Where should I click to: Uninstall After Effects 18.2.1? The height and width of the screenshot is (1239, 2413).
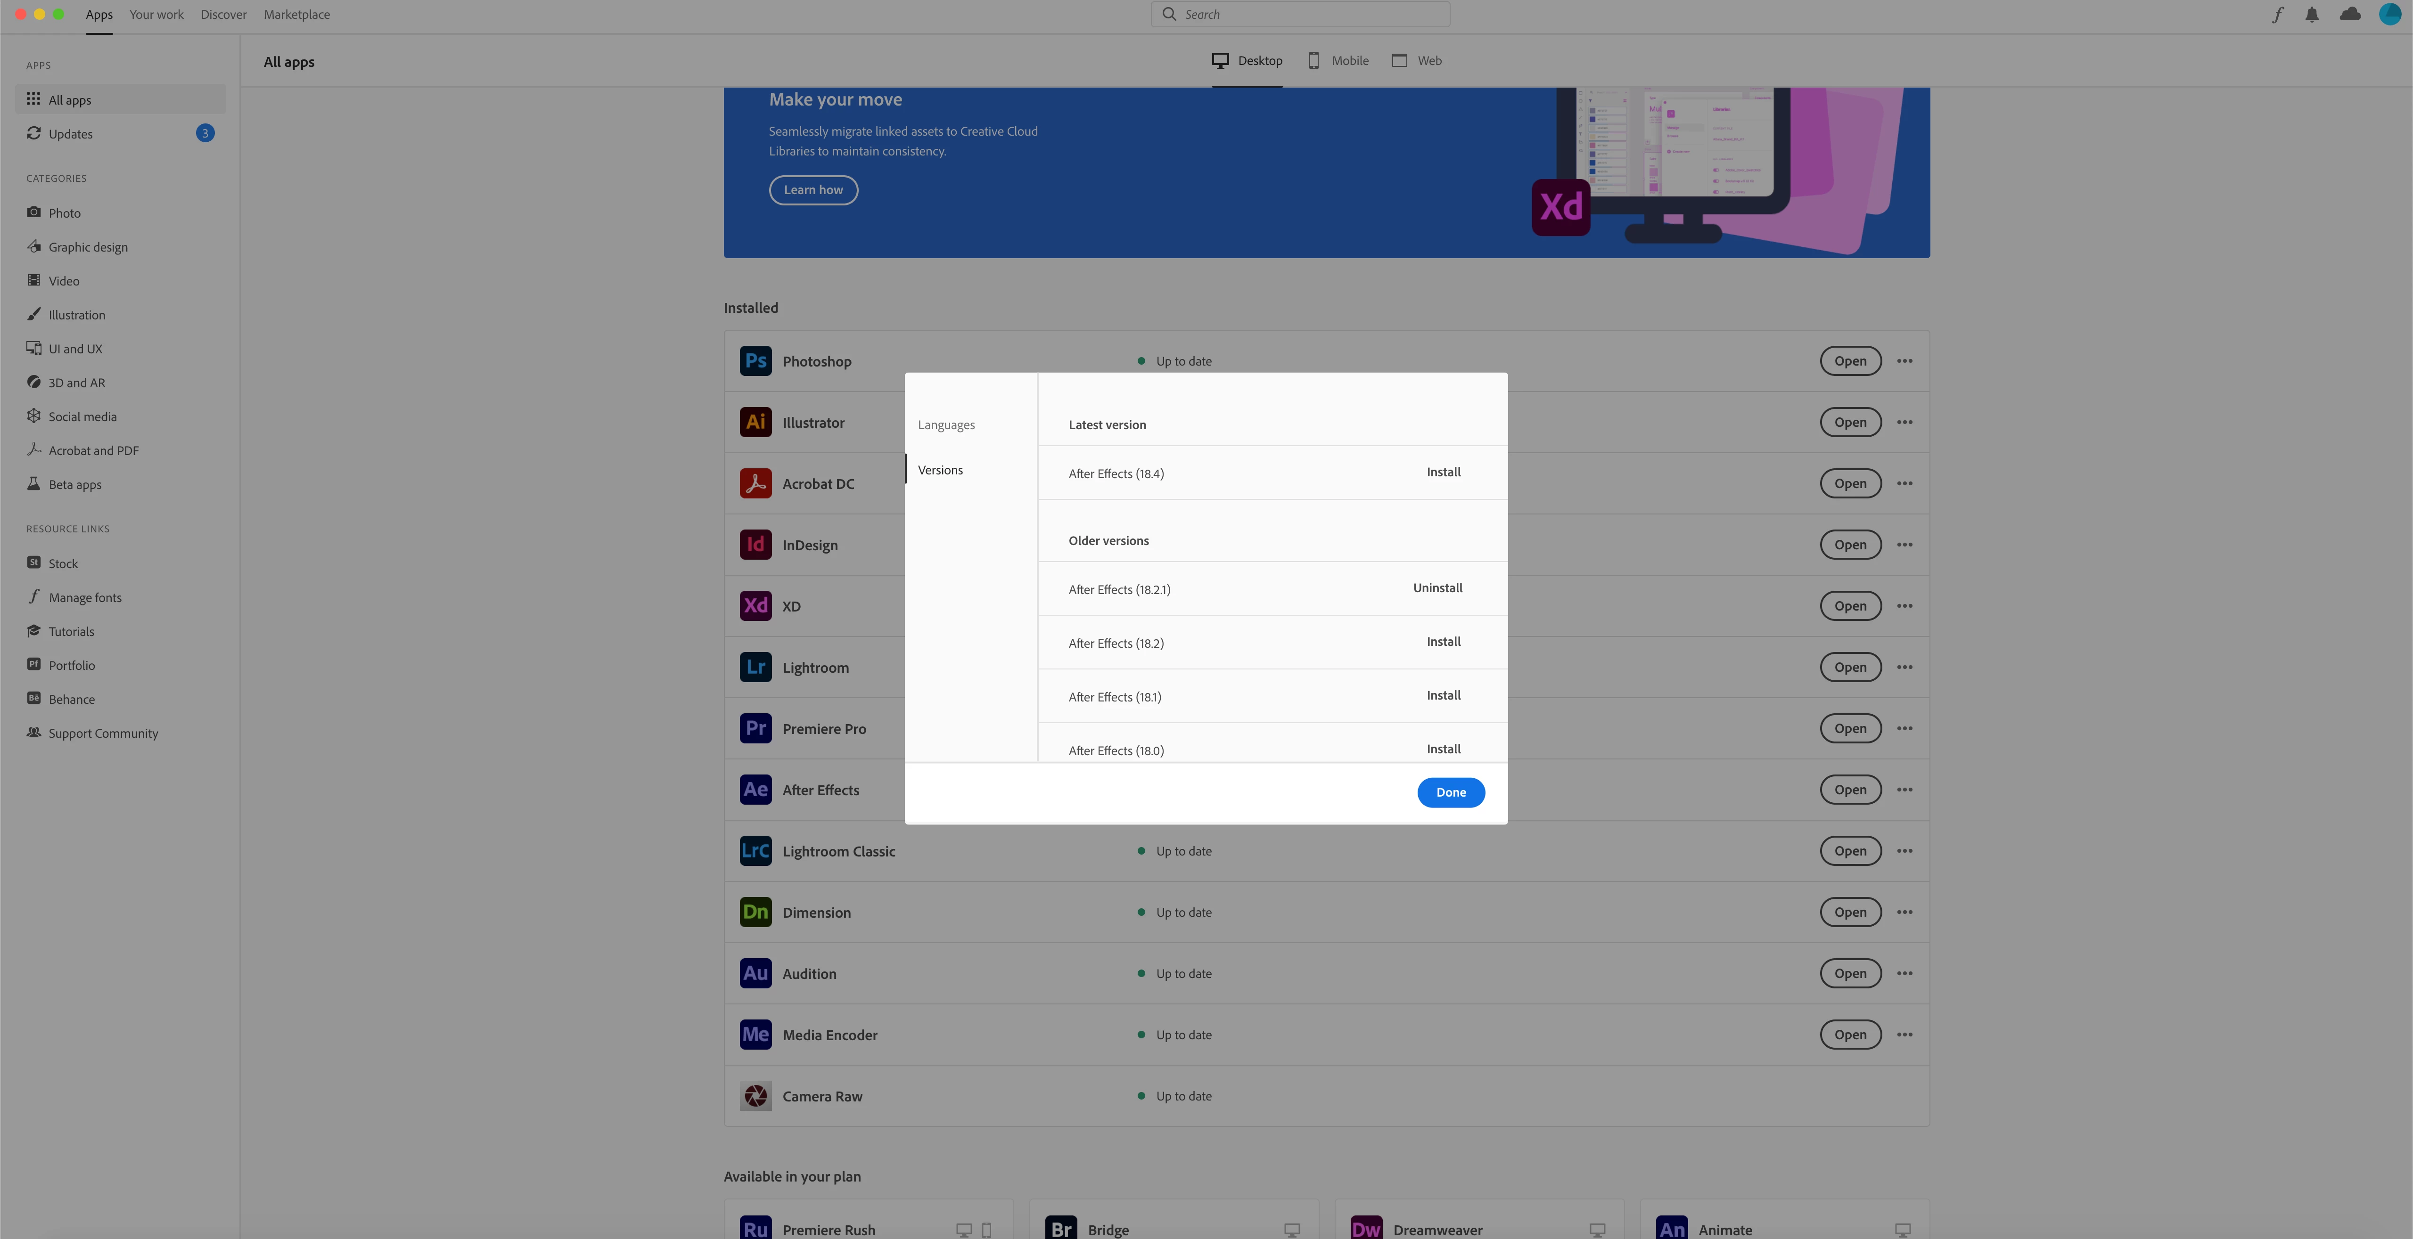[1437, 588]
